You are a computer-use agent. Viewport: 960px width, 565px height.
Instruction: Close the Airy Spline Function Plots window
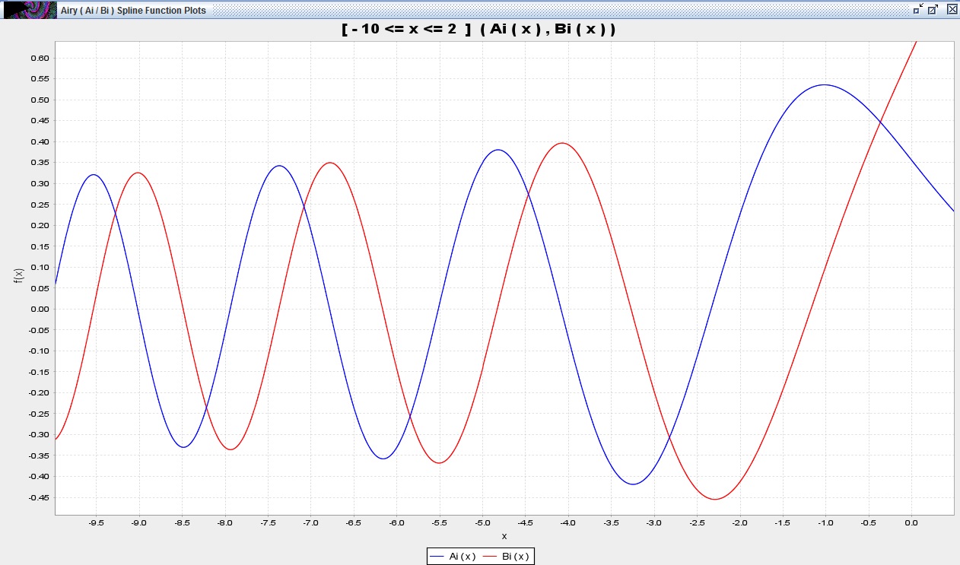[x=951, y=10]
